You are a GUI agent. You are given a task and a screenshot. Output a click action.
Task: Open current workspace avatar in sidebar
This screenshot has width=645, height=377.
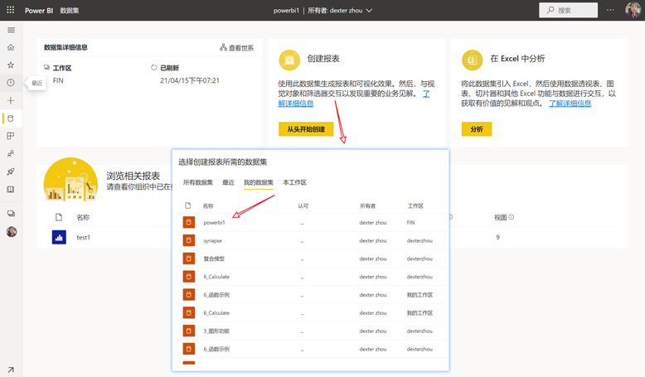[x=12, y=232]
